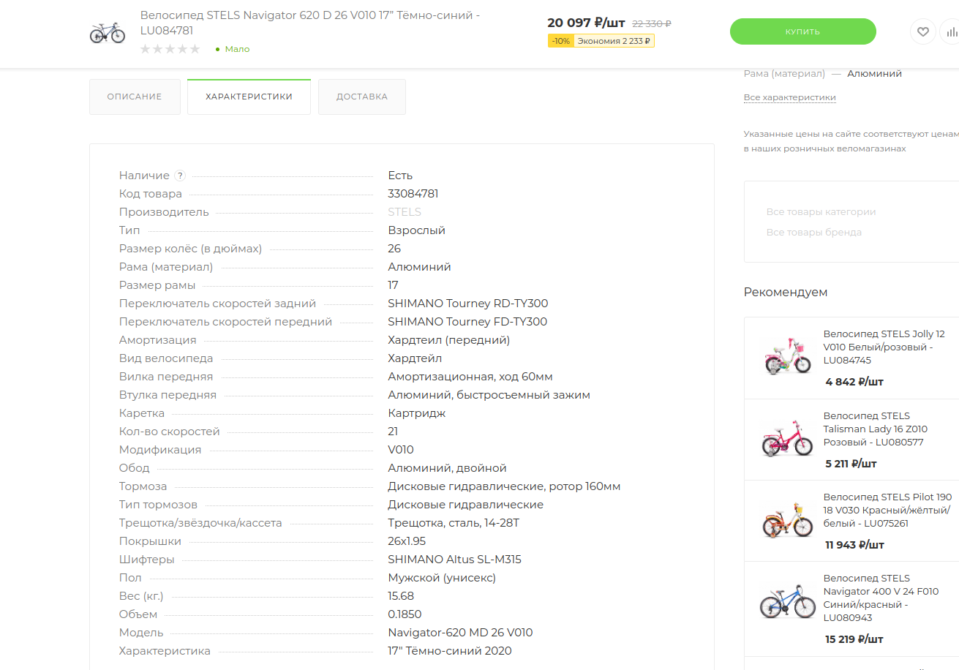The image size is (959, 670).
Task: Open the Pilot 190 bike thumbnail
Action: (787, 521)
